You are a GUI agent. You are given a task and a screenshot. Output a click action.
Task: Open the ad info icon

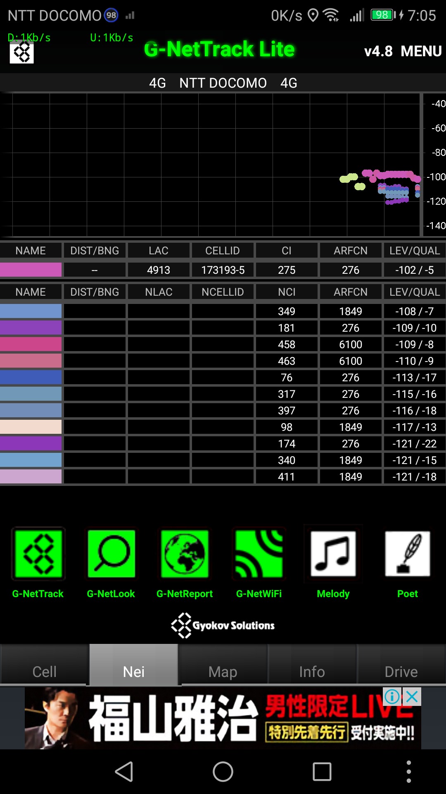pyautogui.click(x=392, y=697)
